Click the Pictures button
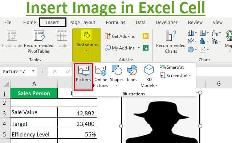Viewport: 232px width, 143px height. (84, 77)
